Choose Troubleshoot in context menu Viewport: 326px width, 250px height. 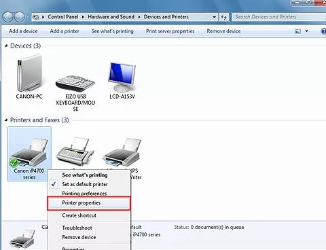tap(77, 228)
